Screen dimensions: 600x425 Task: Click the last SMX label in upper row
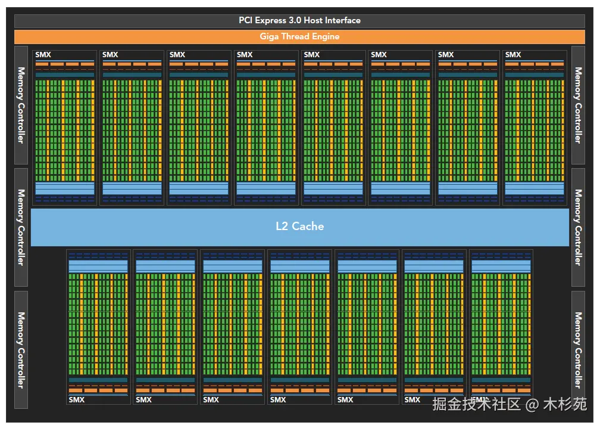513,55
